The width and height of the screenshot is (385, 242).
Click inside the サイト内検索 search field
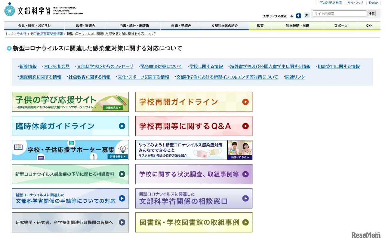(x=339, y=13)
